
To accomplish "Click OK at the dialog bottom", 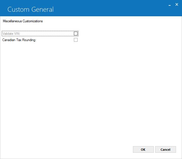I will (143, 150).
